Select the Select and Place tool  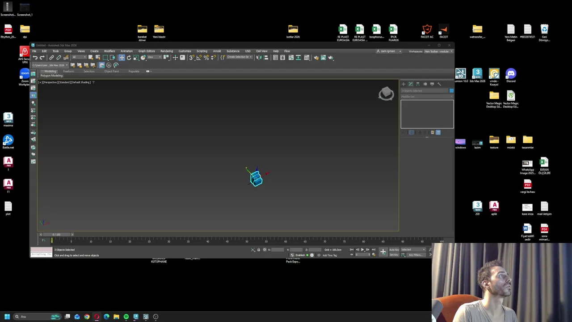143,57
